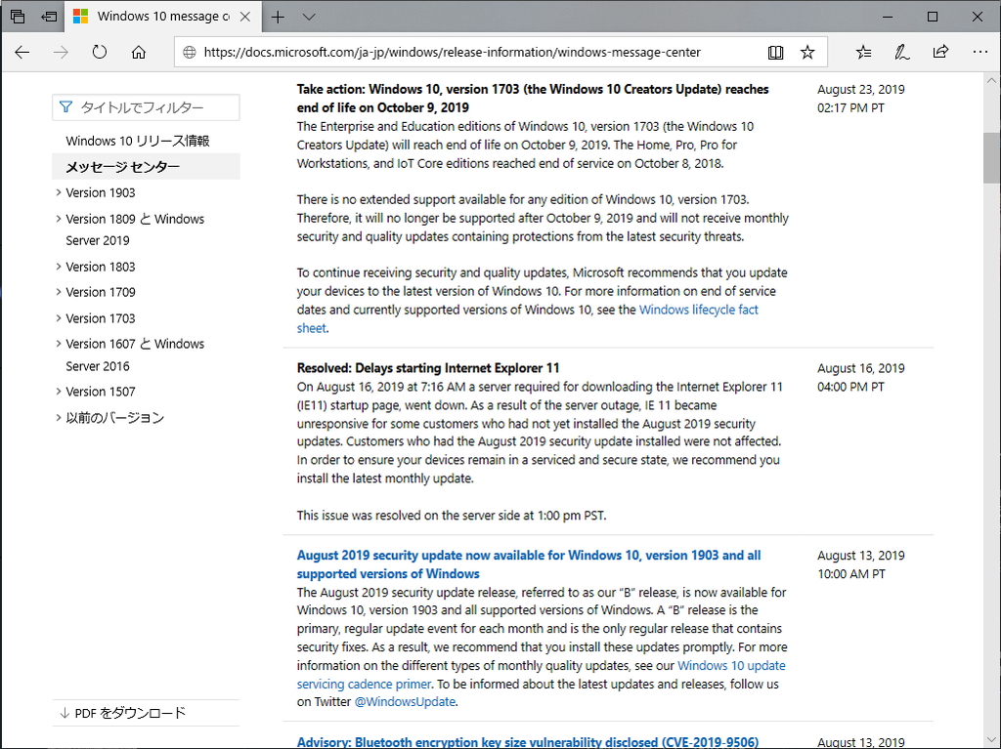Open a new tab with plus icon
The width and height of the screenshot is (1001, 749).
278,17
